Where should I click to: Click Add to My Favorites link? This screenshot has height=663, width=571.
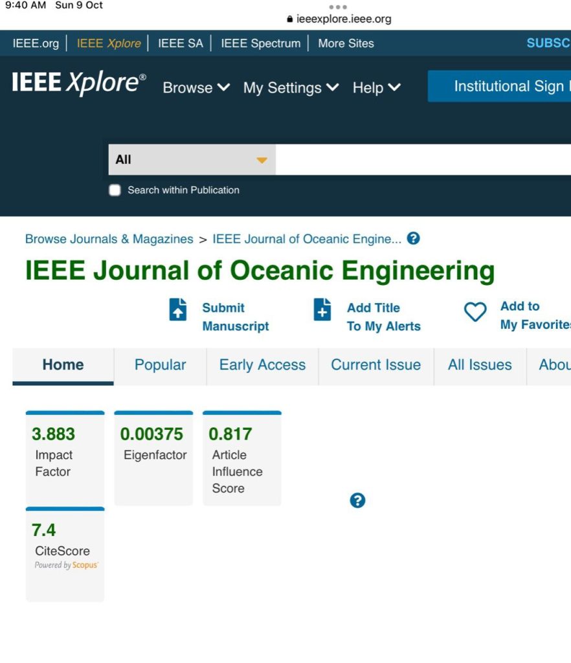pyautogui.click(x=535, y=315)
